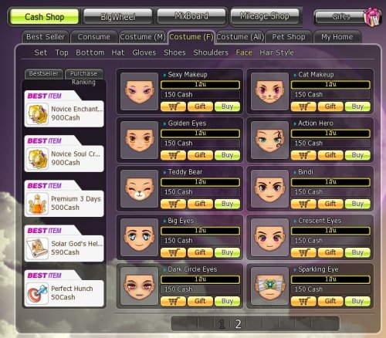Switch to Purchase Ranking list
The image size is (386, 338).
tap(84, 77)
